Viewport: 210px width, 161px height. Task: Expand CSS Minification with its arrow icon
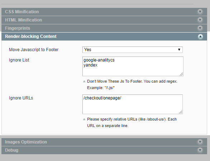click(x=200, y=12)
